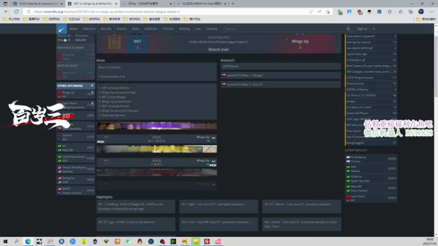Viewport: 438px width, 246px height.
Task: Open Microsoft Edge from the taskbar
Action: click(x=28, y=241)
